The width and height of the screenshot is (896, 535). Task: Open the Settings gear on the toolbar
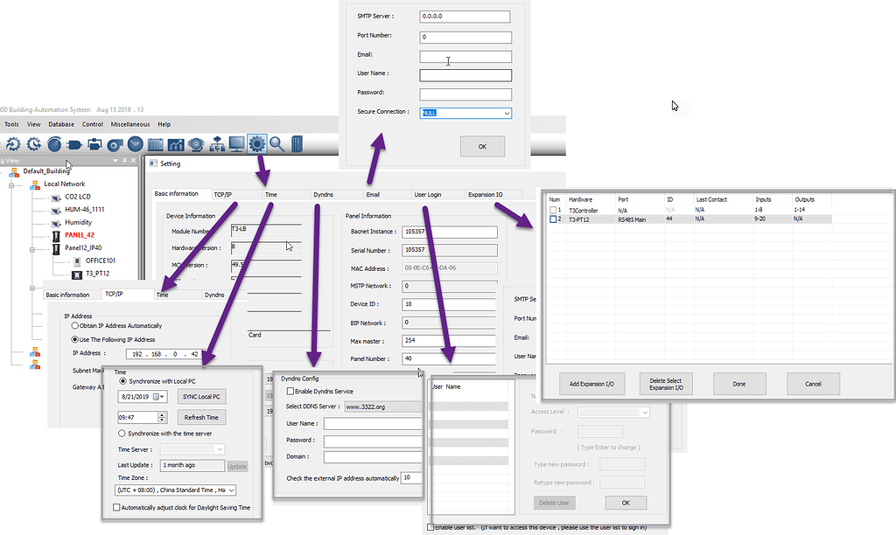pyautogui.click(x=255, y=144)
